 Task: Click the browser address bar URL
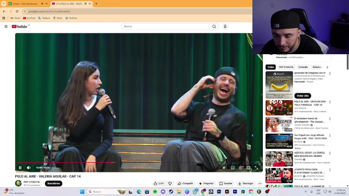[49, 11]
